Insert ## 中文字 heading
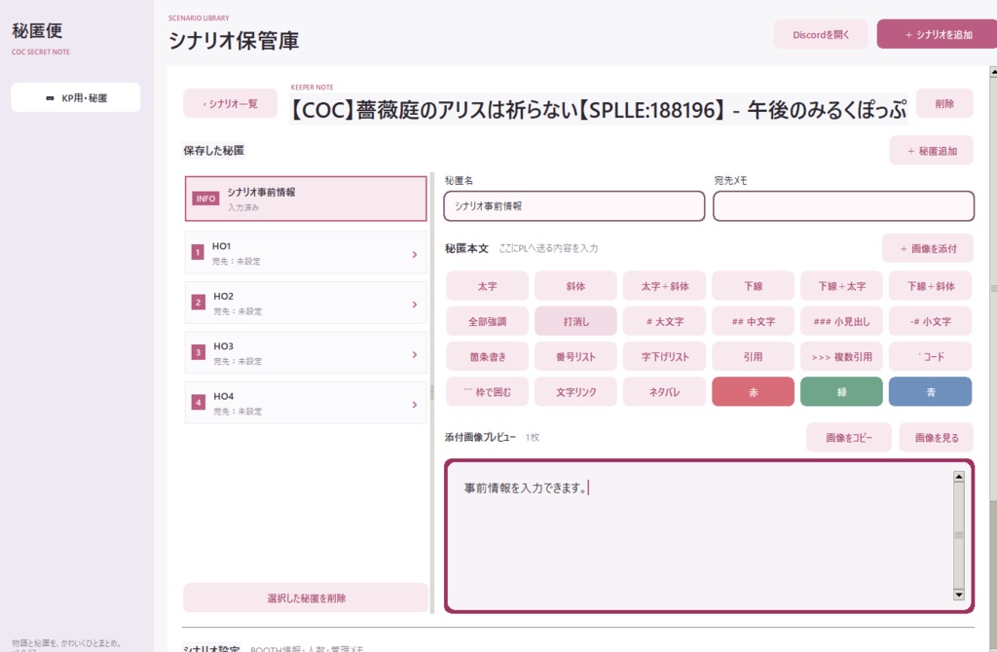This screenshot has height=652, width=997. pyautogui.click(x=753, y=321)
